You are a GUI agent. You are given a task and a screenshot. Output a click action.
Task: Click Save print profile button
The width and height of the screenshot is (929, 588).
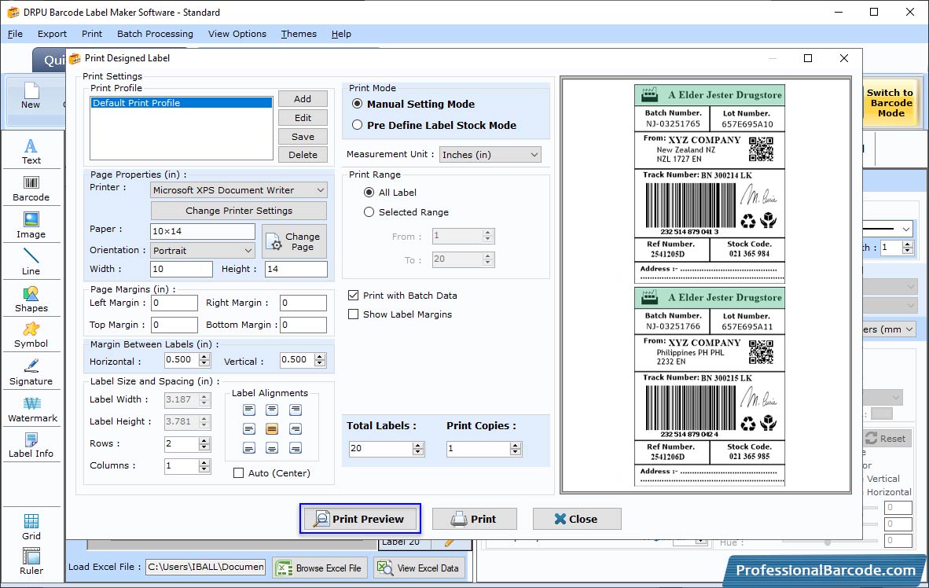coord(303,136)
